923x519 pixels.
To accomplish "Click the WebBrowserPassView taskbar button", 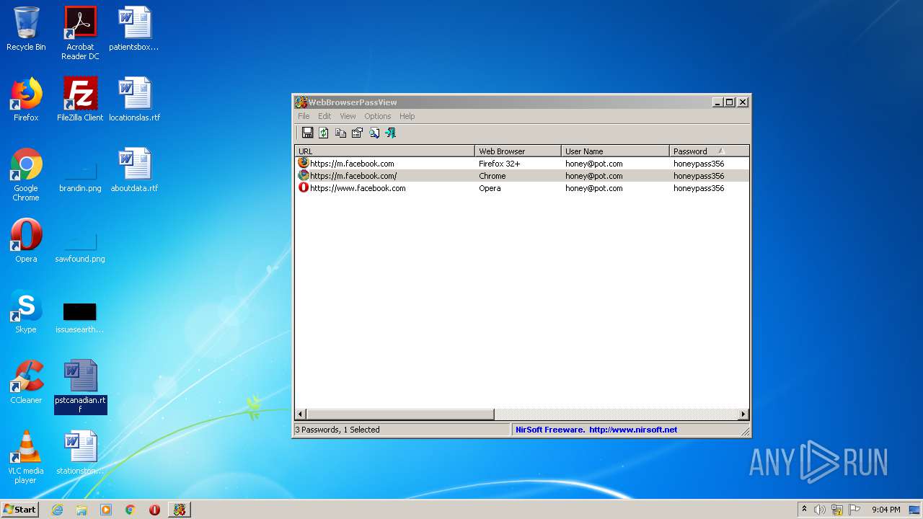I will point(180,510).
